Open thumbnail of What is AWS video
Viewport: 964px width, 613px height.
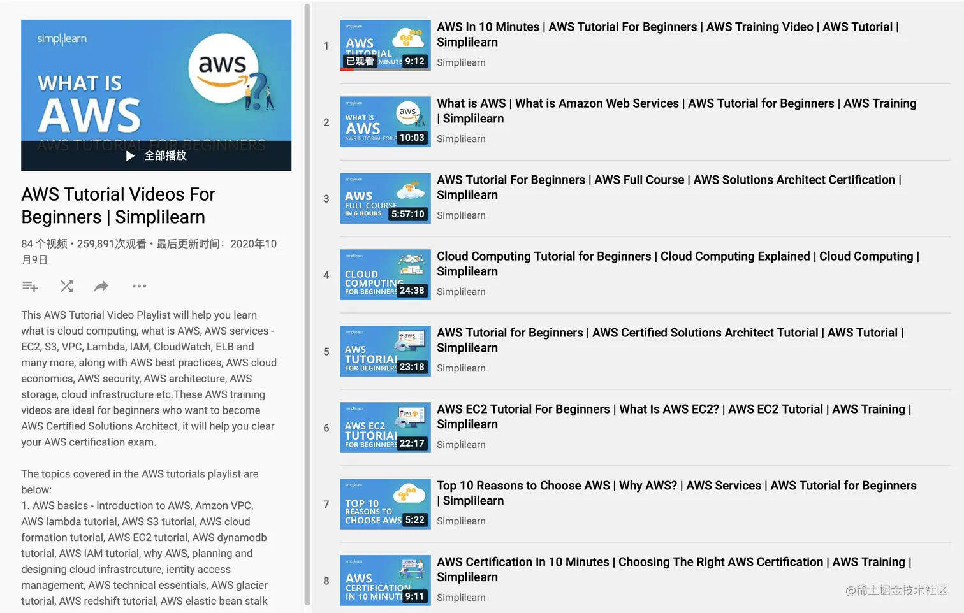385,122
